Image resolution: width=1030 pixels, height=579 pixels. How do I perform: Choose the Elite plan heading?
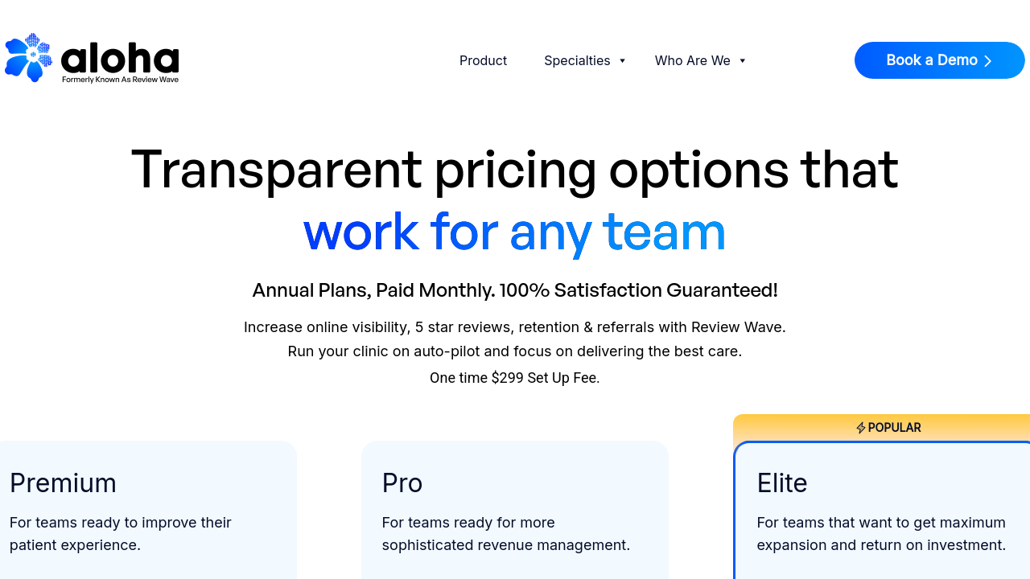[x=781, y=483]
